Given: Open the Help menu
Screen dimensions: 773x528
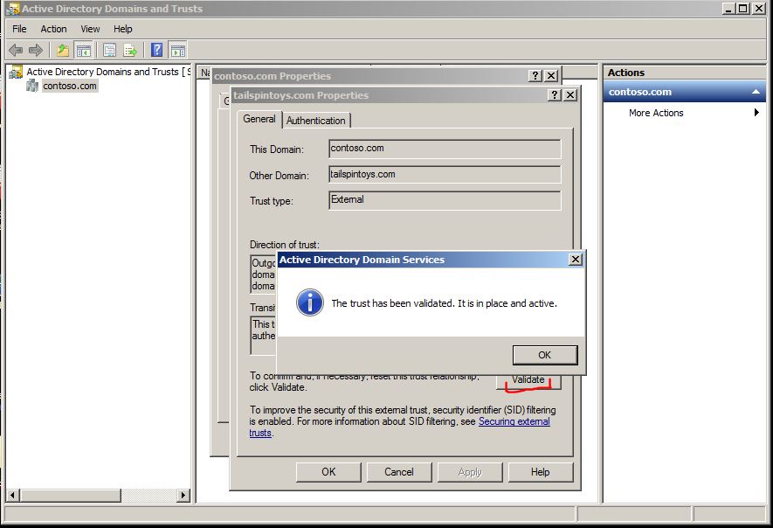Looking at the screenshot, I should pos(123,29).
